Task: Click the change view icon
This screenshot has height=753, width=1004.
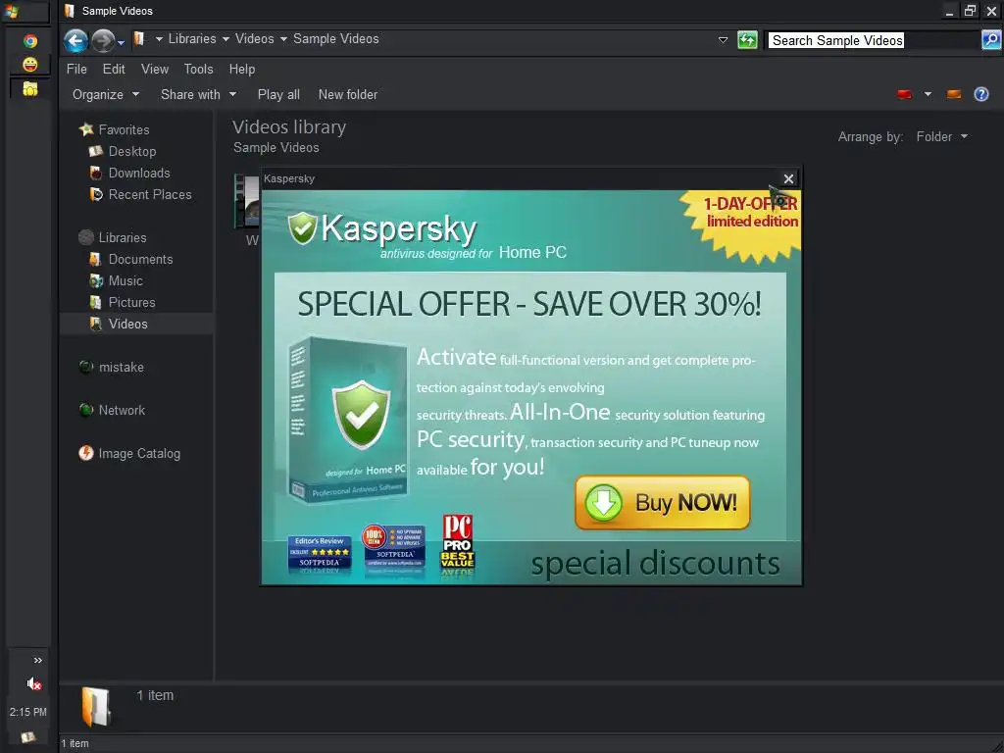Action: click(904, 95)
